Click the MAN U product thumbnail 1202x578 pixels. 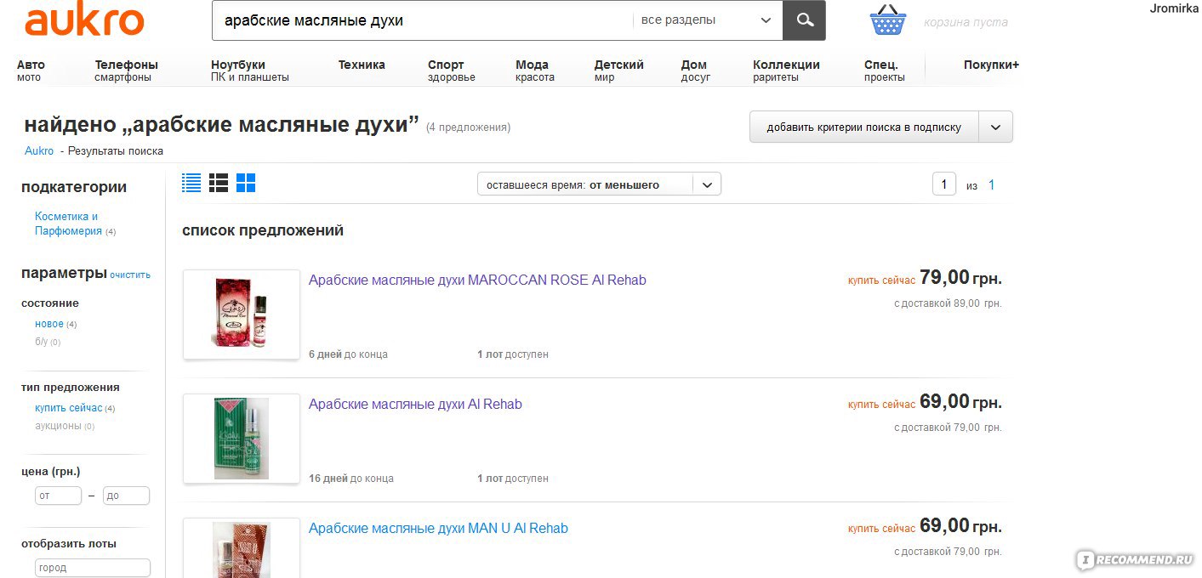tap(242, 548)
